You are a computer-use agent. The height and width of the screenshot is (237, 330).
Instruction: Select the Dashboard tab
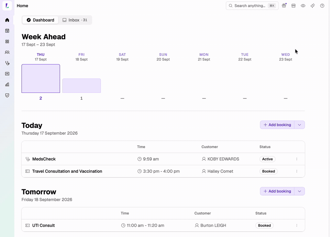coord(40,20)
